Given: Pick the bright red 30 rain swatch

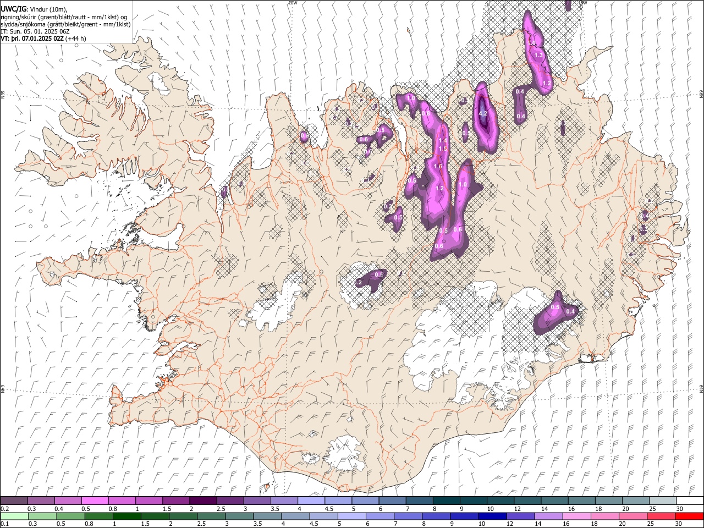Looking at the screenshot, I should coord(689,516).
